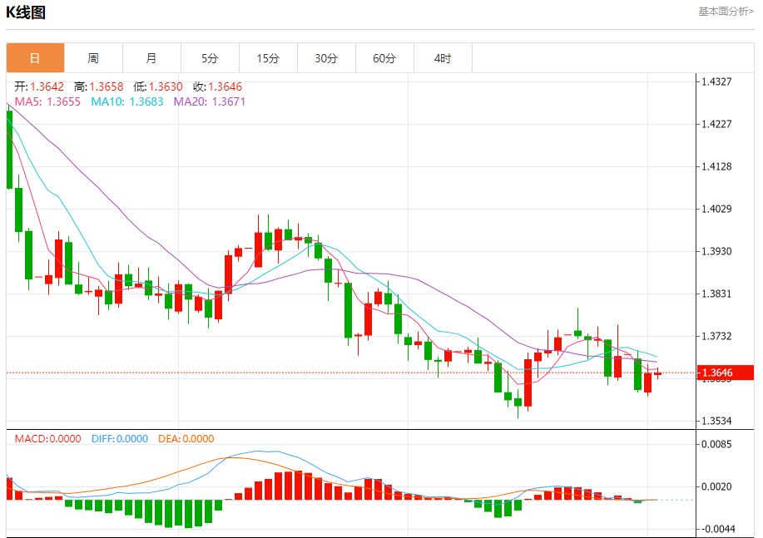Click the MA10: 1.3683 legend label

coord(127,101)
